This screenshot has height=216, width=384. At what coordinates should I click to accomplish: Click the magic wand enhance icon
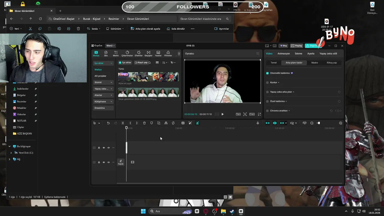(x=190, y=123)
